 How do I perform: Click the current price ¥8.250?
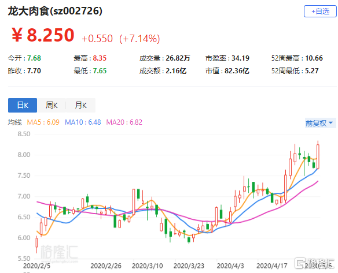tap(43, 35)
